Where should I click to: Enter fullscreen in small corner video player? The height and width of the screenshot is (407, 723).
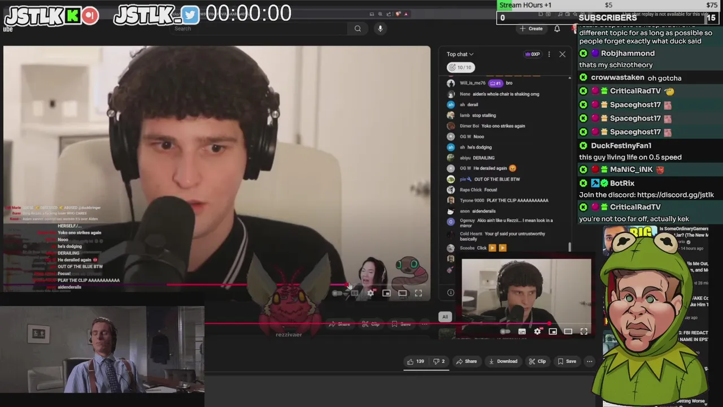pos(583,331)
